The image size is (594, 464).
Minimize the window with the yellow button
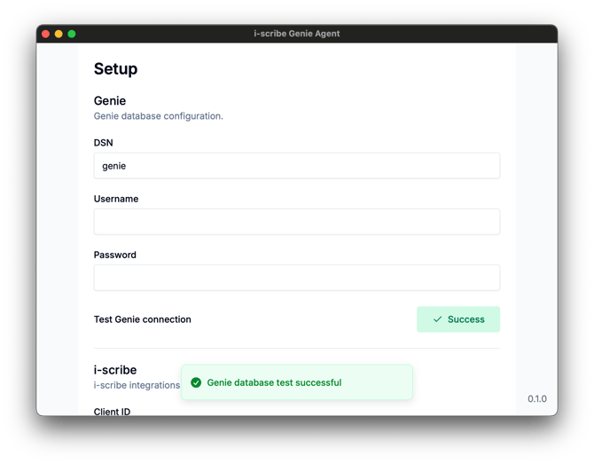pos(59,34)
